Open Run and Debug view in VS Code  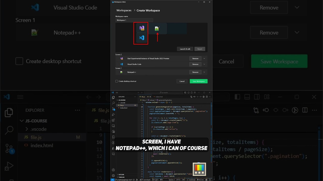coord(113,114)
